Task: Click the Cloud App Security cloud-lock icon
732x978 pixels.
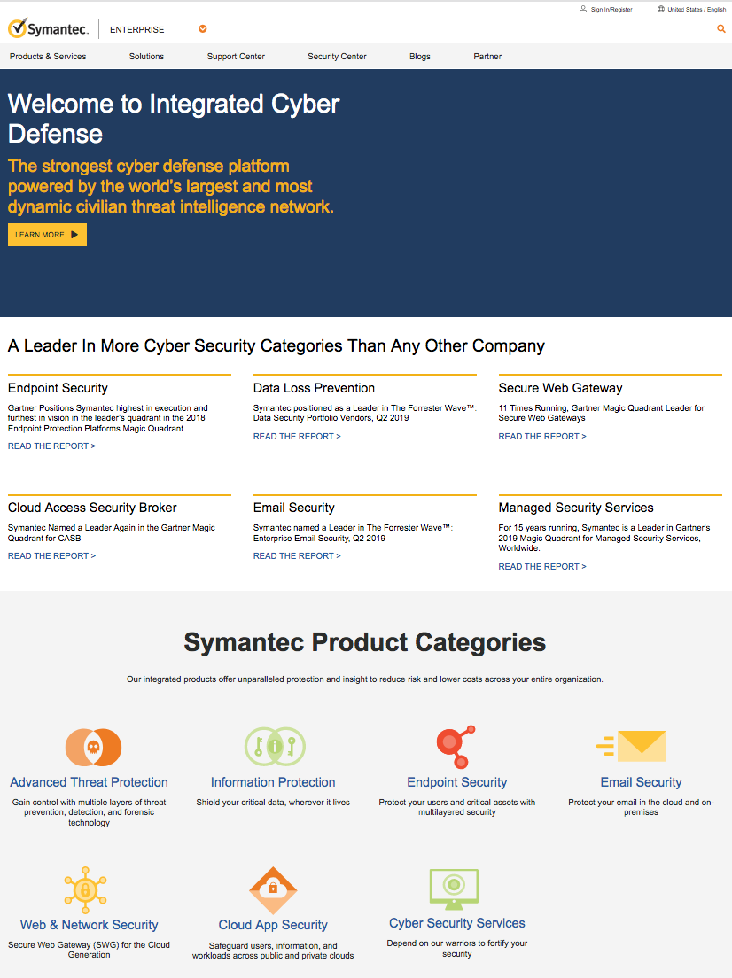Action: click(273, 890)
